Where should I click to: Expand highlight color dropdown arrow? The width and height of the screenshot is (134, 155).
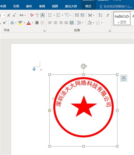tap(24, 23)
